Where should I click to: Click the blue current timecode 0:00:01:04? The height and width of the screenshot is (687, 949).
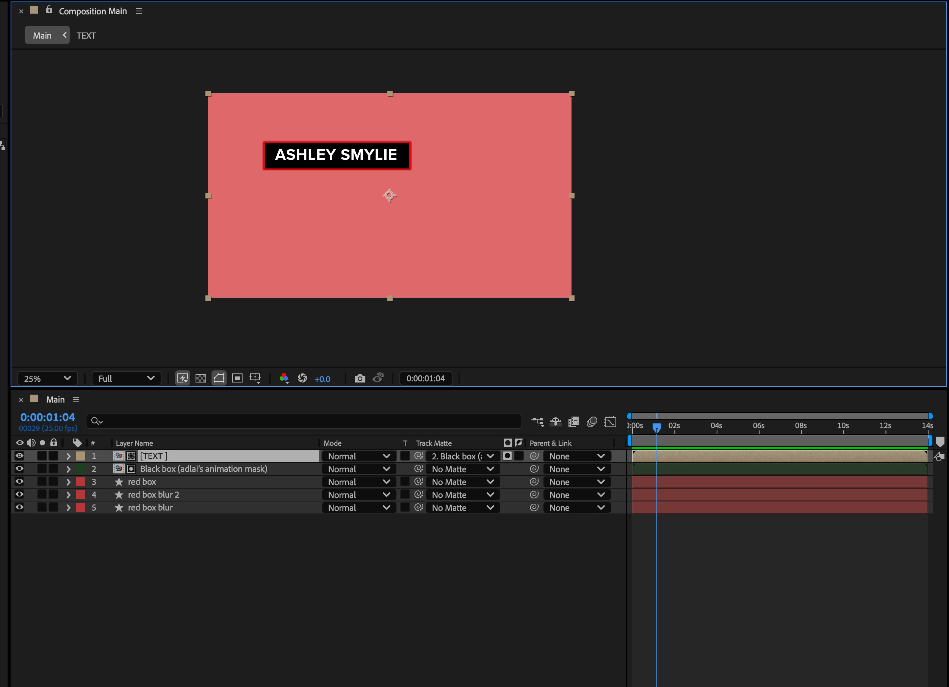click(x=48, y=417)
